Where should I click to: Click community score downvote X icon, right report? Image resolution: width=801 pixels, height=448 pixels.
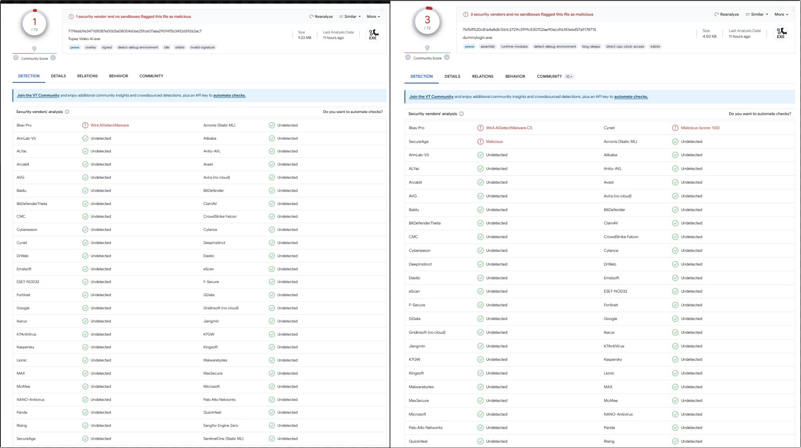click(408, 57)
